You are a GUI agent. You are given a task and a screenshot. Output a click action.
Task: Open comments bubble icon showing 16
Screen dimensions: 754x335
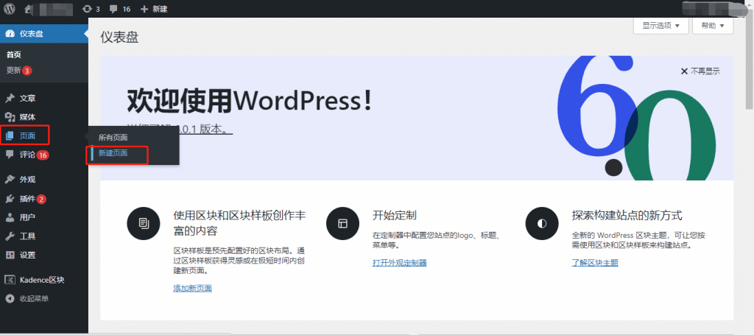coord(113,9)
